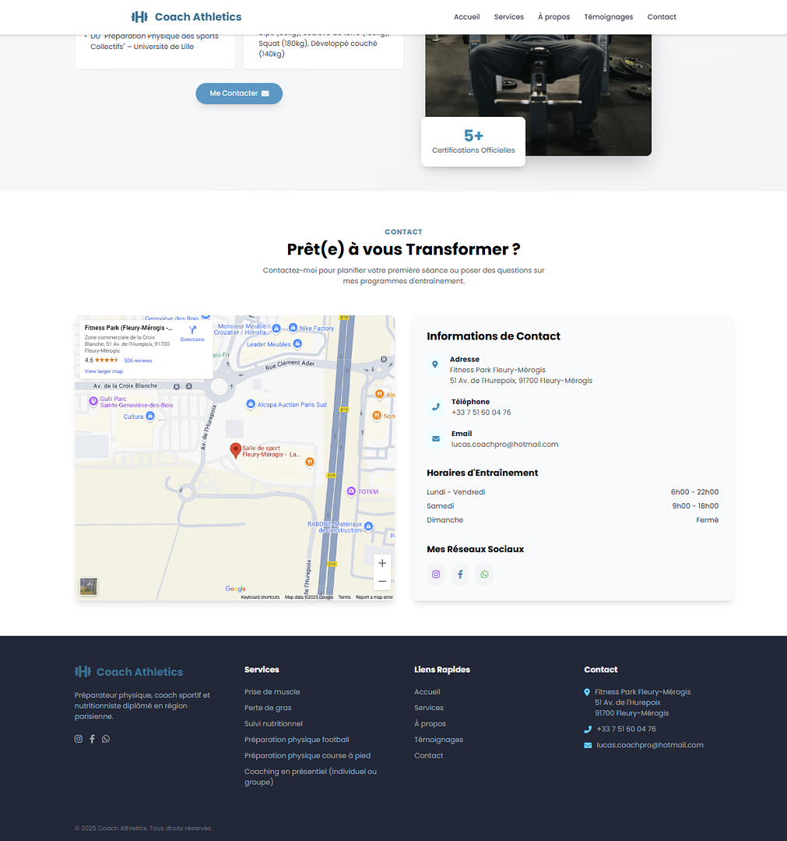Screen dimensions: 787x841
Task: Click the footer Coach Athletics logo
Action: click(x=128, y=671)
